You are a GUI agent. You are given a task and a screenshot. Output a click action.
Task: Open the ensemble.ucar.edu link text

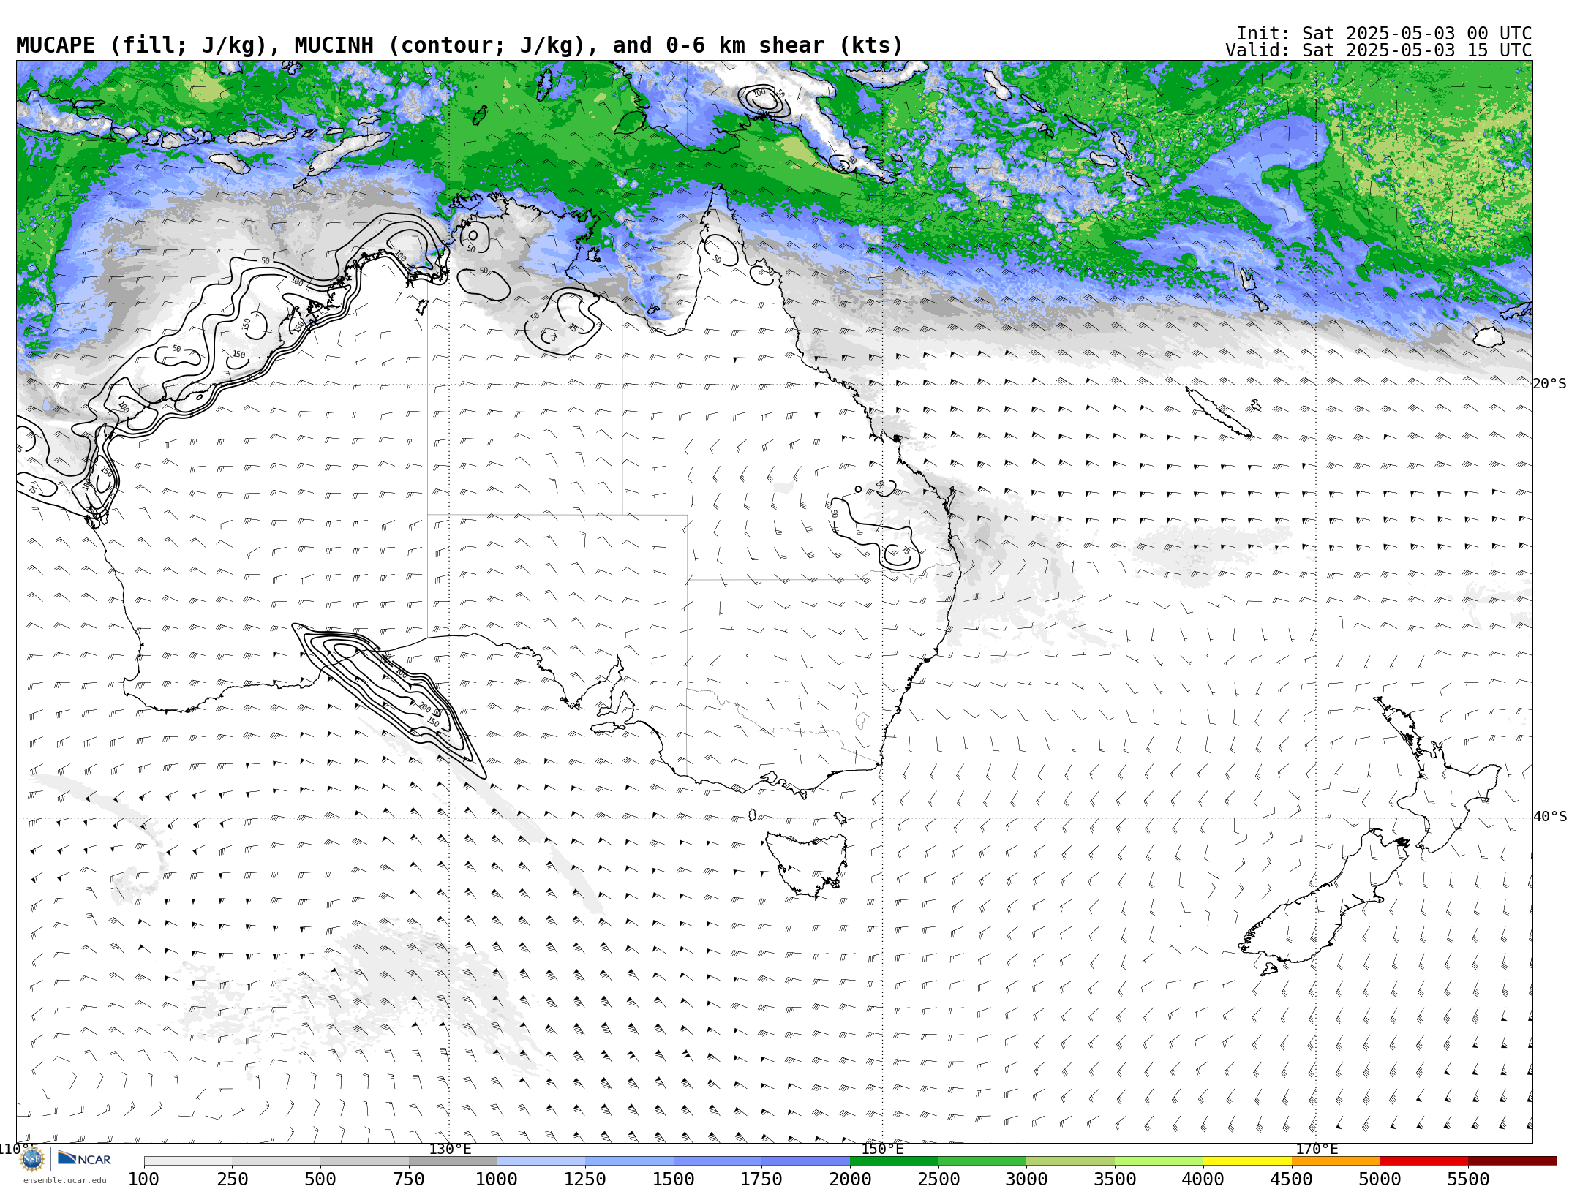click(x=64, y=1180)
